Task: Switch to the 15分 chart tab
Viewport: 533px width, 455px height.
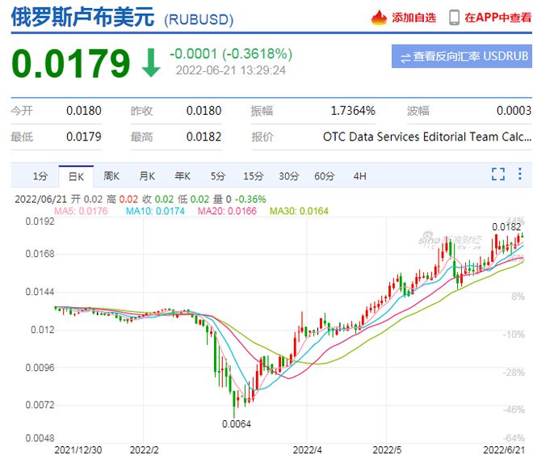Action: [254, 176]
